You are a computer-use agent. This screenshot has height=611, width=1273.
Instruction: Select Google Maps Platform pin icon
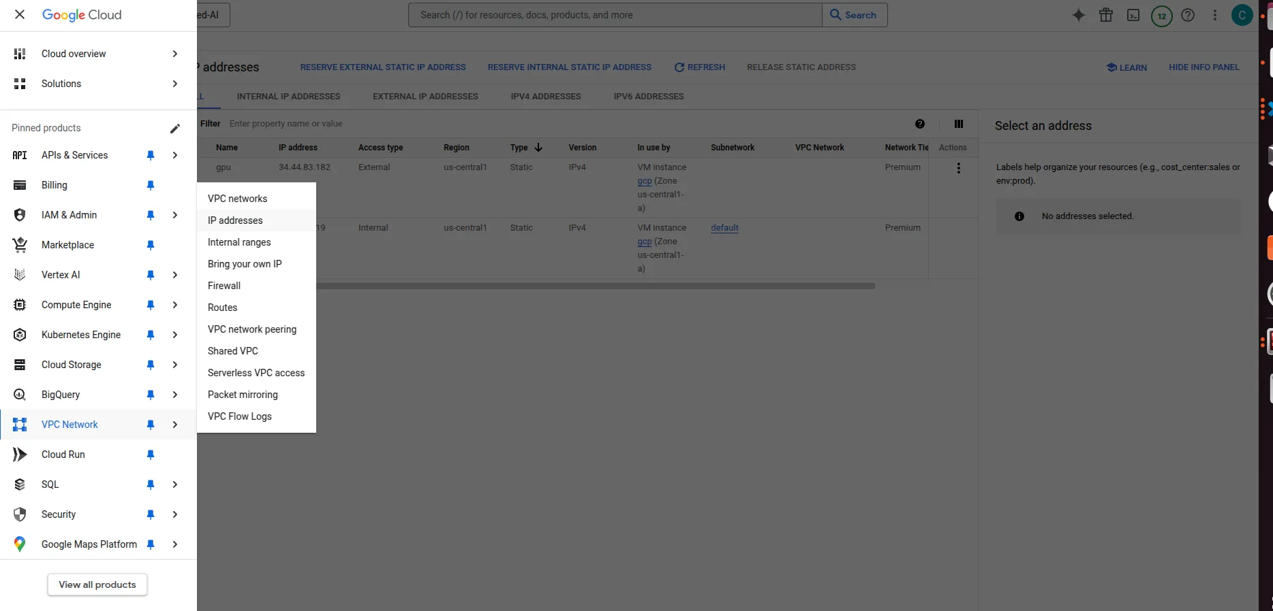coord(20,544)
